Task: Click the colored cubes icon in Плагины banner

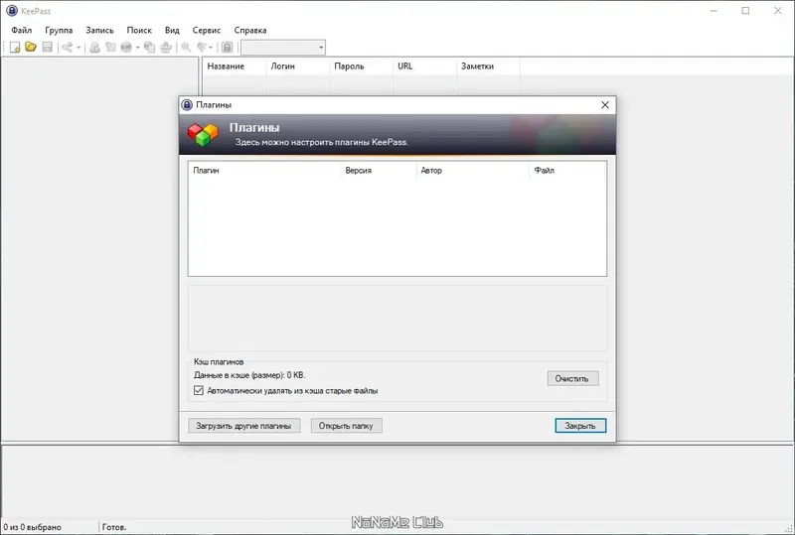Action: [x=203, y=134]
